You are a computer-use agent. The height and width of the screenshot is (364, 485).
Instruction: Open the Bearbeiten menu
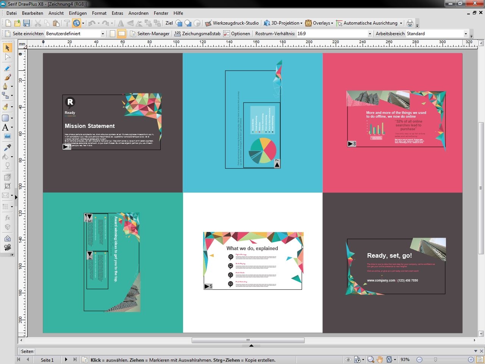point(33,13)
